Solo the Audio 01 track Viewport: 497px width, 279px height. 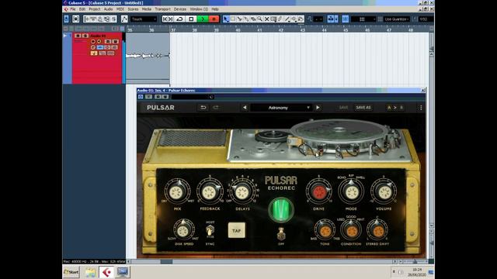pos(85,36)
